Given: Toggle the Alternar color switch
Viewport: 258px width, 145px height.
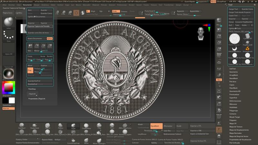Looking at the screenshot, I should 9,109.
